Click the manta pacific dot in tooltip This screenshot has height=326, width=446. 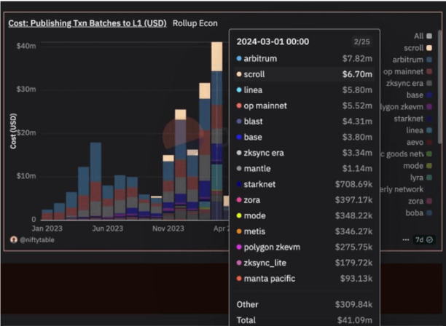(x=240, y=279)
